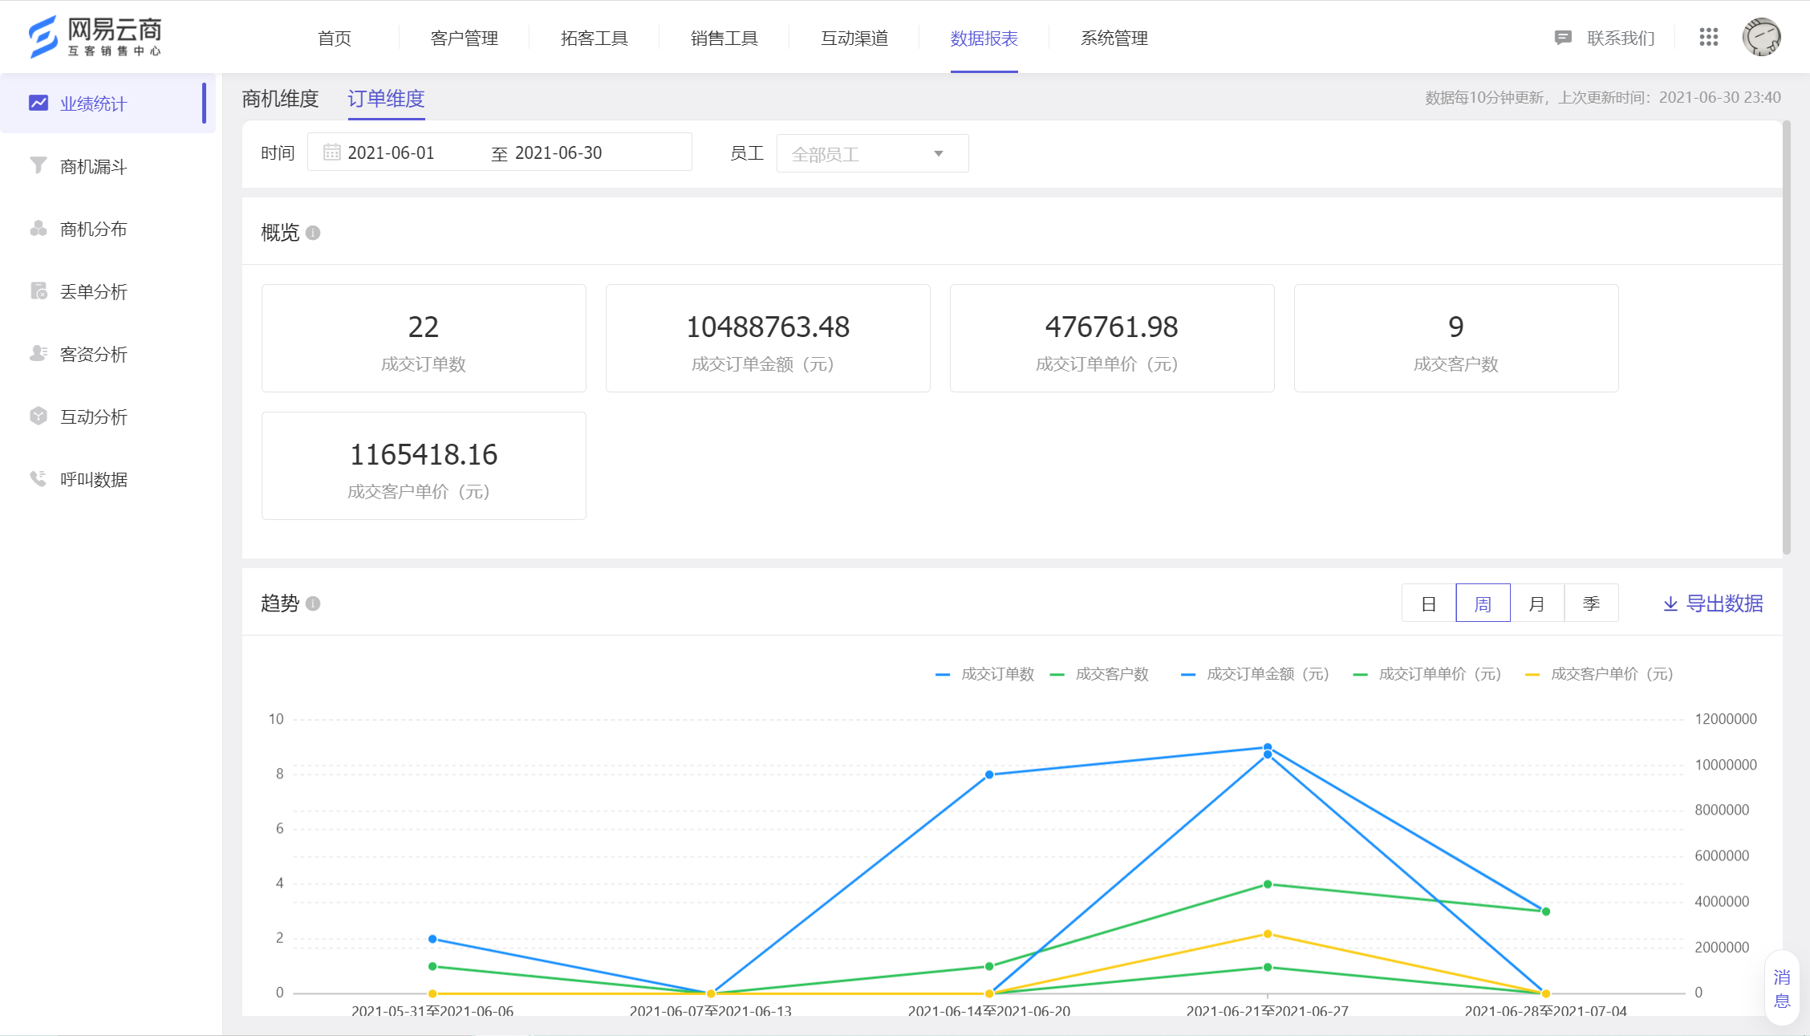Open the 首页 menu
This screenshot has height=1036, width=1810.
[335, 38]
